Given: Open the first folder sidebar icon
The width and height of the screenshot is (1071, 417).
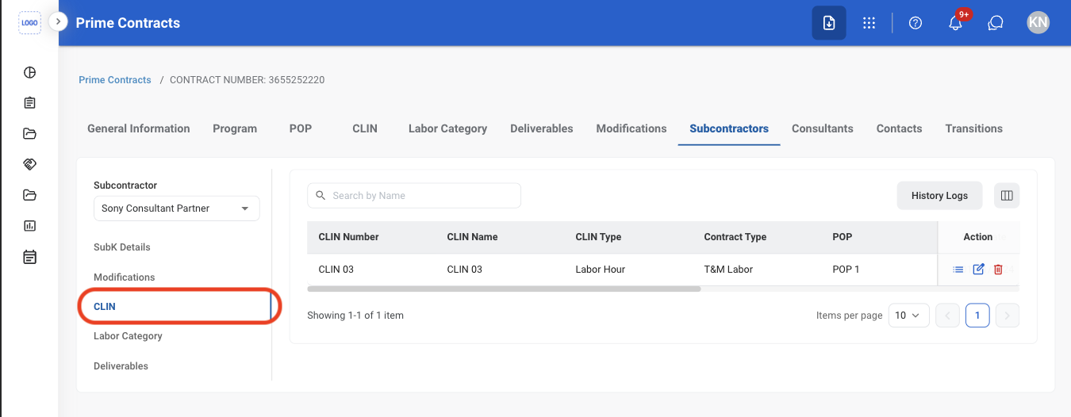Looking at the screenshot, I should (x=29, y=133).
